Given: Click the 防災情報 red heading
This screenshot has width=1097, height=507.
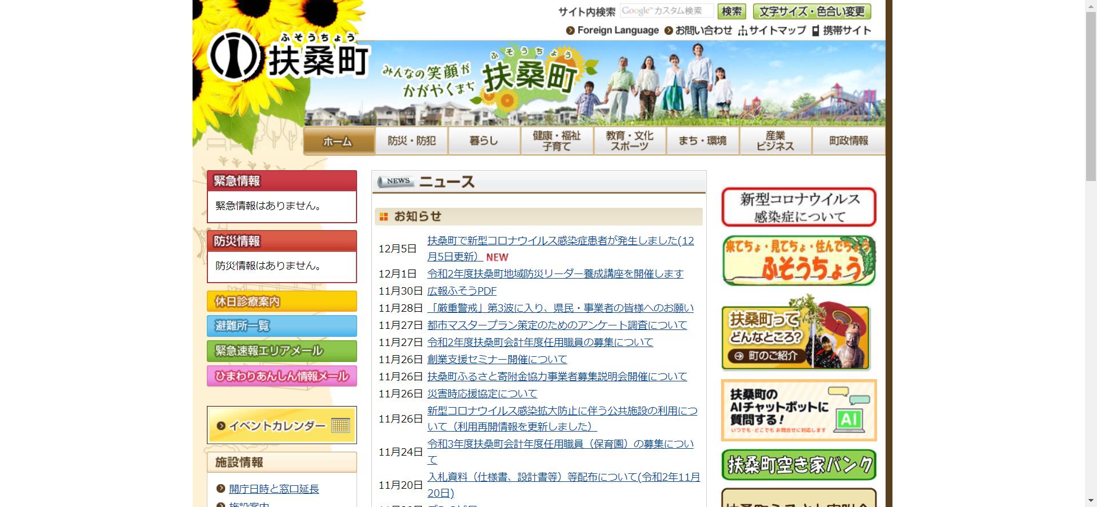Looking at the screenshot, I should point(282,240).
